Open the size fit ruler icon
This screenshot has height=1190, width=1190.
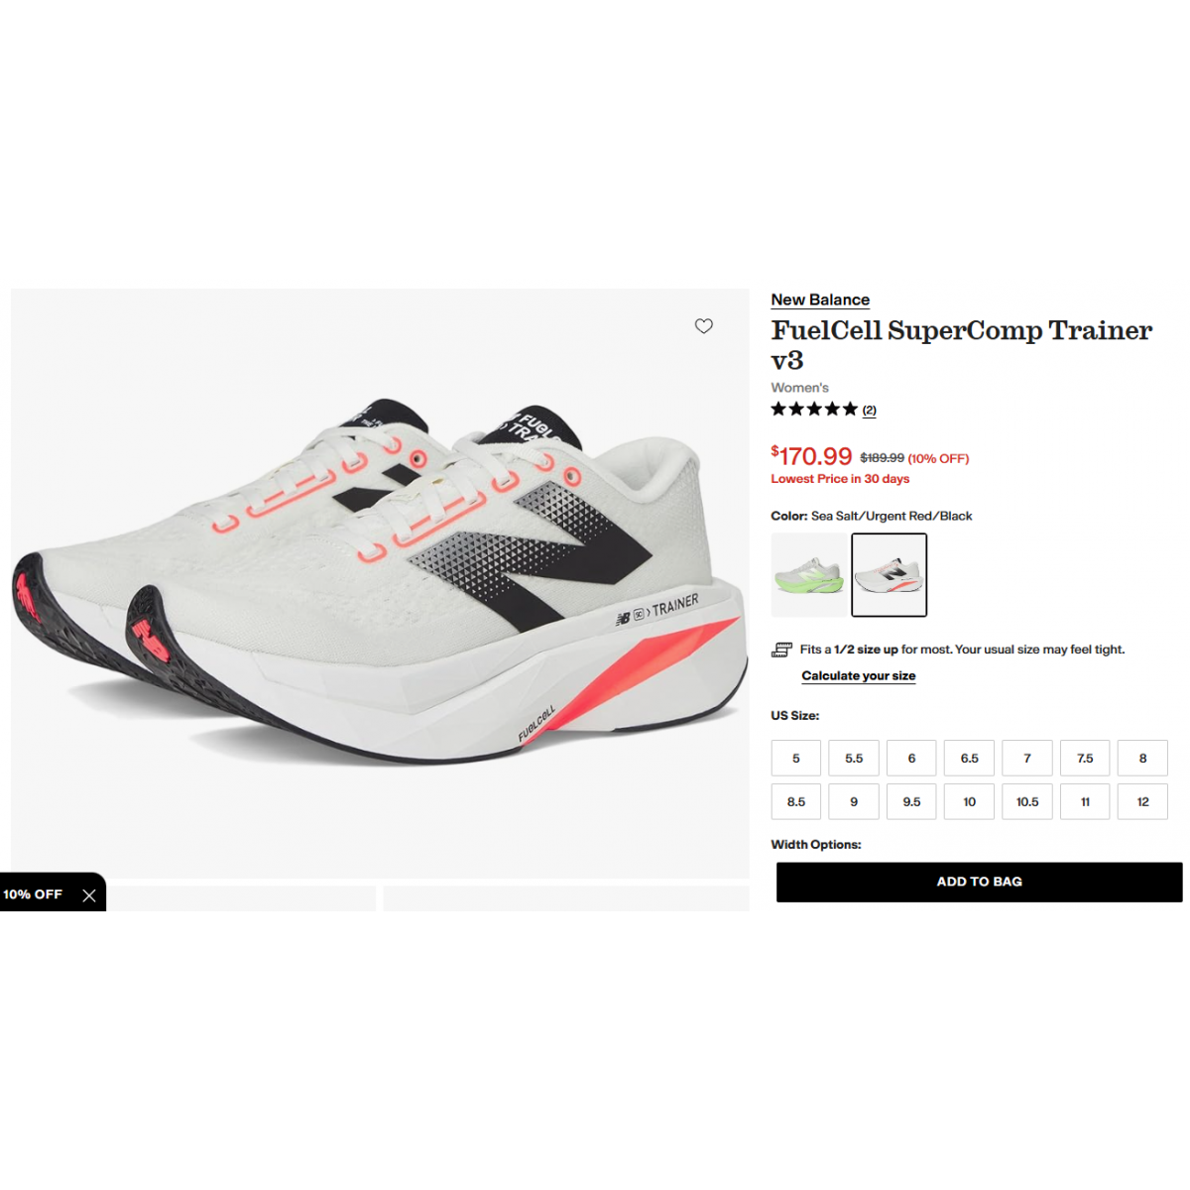pos(781,650)
